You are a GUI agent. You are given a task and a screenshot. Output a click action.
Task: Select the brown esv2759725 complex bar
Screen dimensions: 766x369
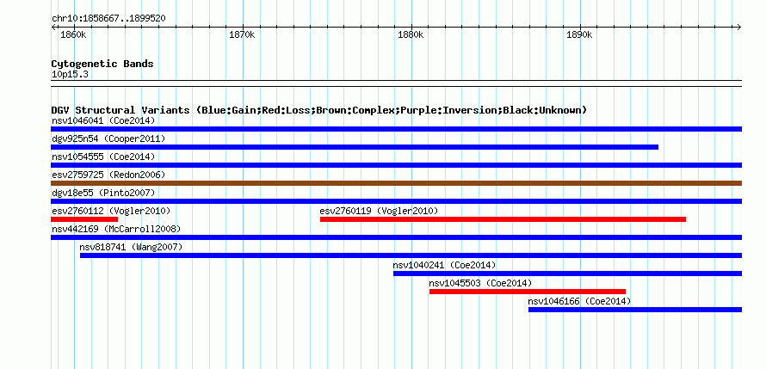(396, 183)
